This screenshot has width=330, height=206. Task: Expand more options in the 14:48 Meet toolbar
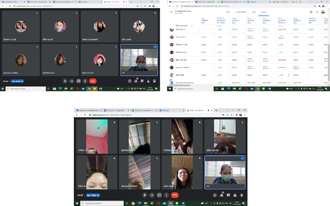click(166, 195)
